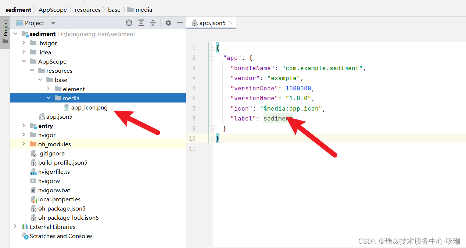Open Scratches and Consoles
The image size is (466, 248).
coord(61,236)
